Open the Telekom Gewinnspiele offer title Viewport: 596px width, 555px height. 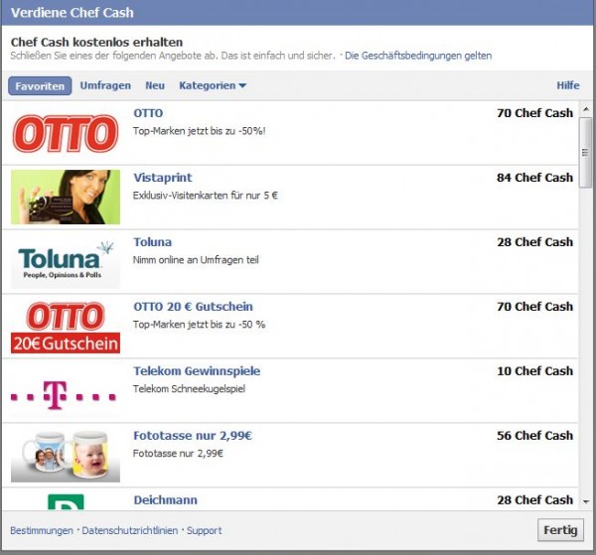(x=197, y=371)
